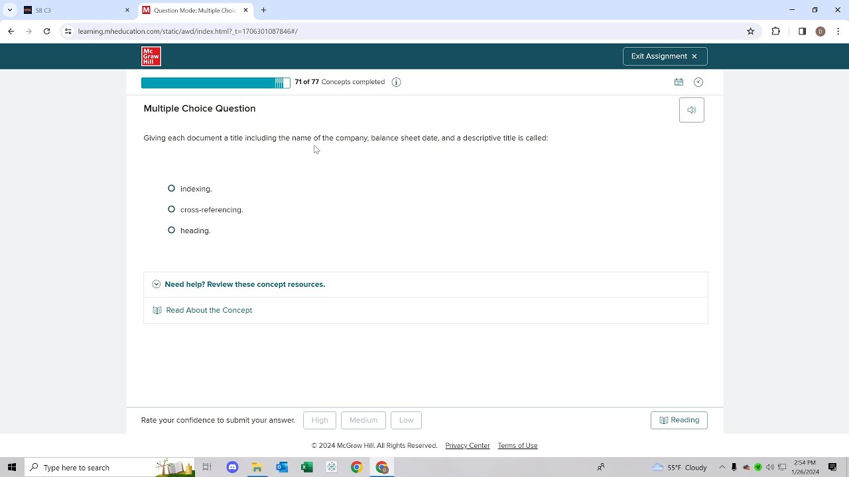
Task: Click the Exit Assignment button
Action: coord(665,56)
